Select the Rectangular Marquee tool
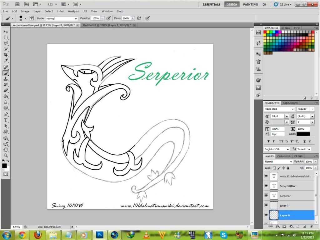The image size is (320, 240). coord(6,37)
